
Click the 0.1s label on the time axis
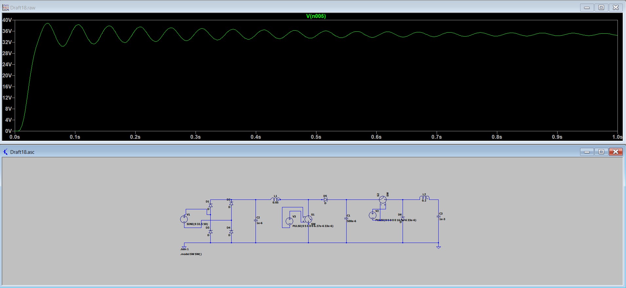click(x=75, y=137)
